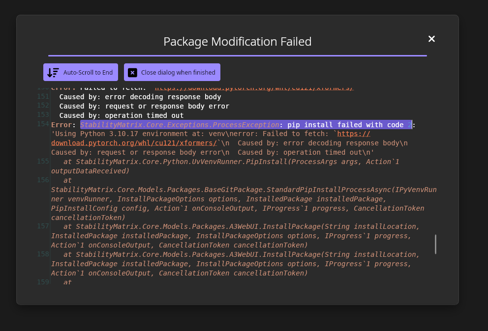Click line number 158 in gutter
The height and width of the screenshot is (331, 488).
(43, 254)
